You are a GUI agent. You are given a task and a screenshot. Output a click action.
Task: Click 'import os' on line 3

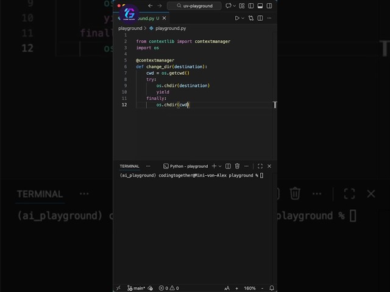pos(147,47)
